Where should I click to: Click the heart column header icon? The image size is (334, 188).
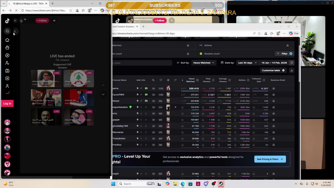(x=161, y=80)
